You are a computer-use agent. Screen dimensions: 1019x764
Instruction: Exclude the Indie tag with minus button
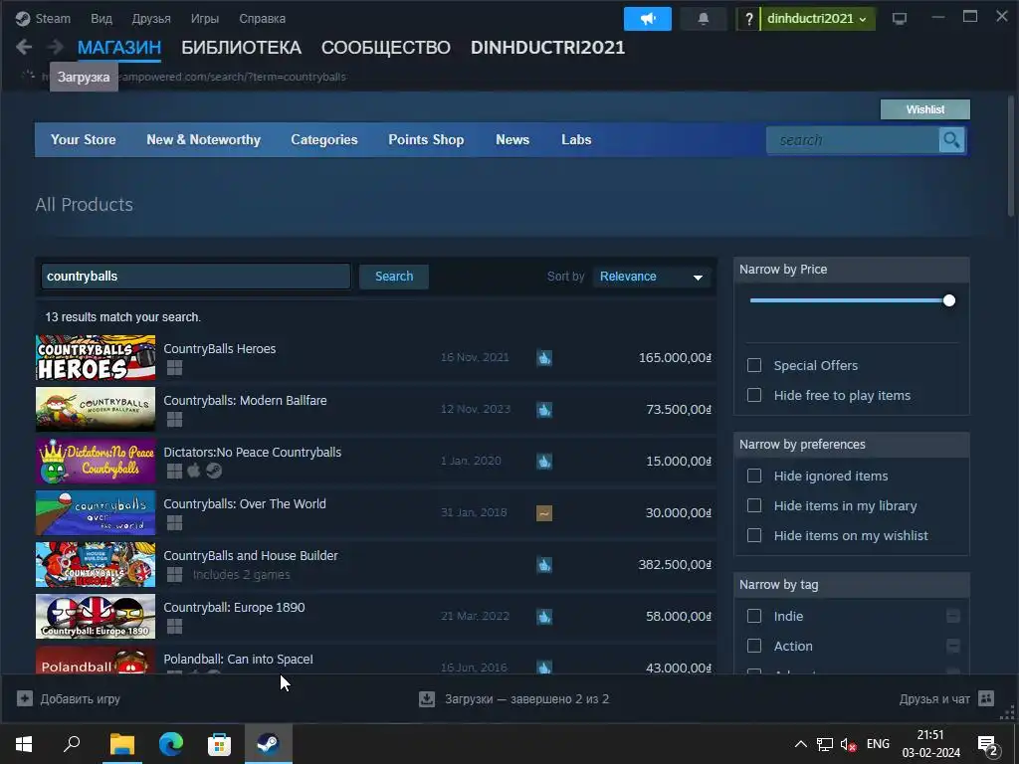click(x=952, y=616)
